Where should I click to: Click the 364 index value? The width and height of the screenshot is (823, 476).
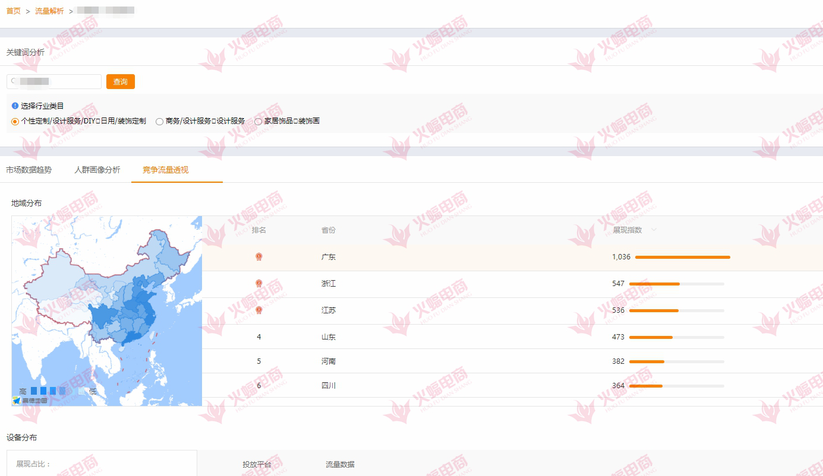point(618,386)
